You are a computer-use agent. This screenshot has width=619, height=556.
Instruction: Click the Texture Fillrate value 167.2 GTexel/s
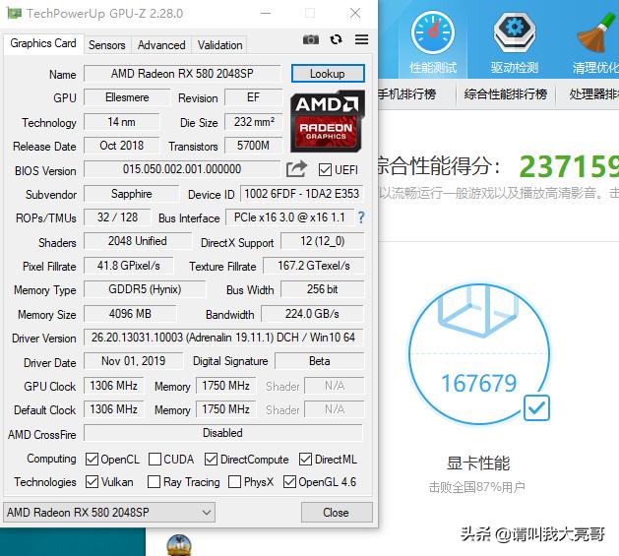[x=314, y=266]
